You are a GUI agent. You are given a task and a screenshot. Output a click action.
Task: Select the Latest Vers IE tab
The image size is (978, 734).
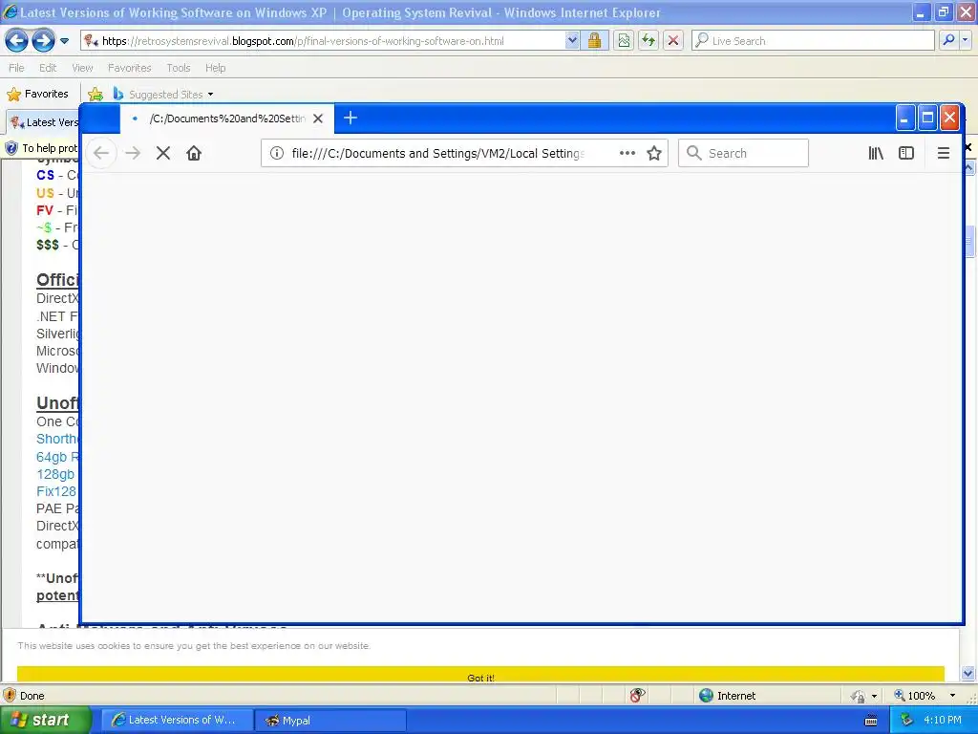click(44, 122)
